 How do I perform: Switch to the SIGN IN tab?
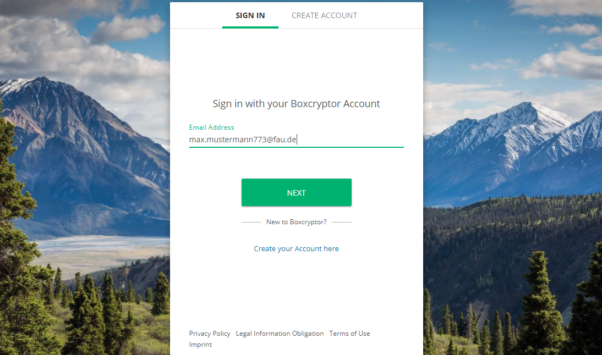click(250, 15)
